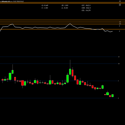Screen dimensions: 125x125
Task: Click the OL: 14.29 reading
Action: coord(86,10)
